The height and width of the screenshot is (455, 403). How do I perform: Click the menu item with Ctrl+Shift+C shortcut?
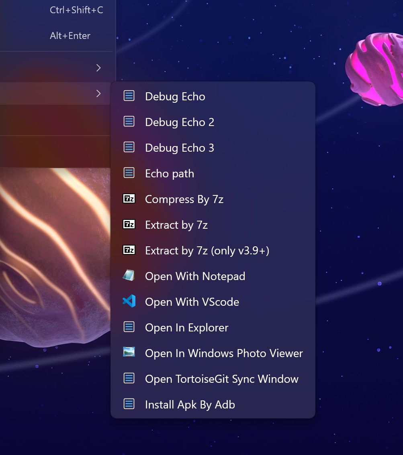[56, 10]
